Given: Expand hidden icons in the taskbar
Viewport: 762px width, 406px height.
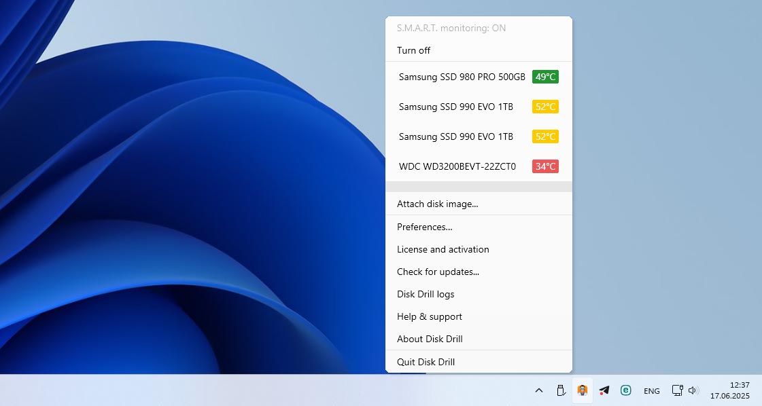Looking at the screenshot, I should coord(538,390).
